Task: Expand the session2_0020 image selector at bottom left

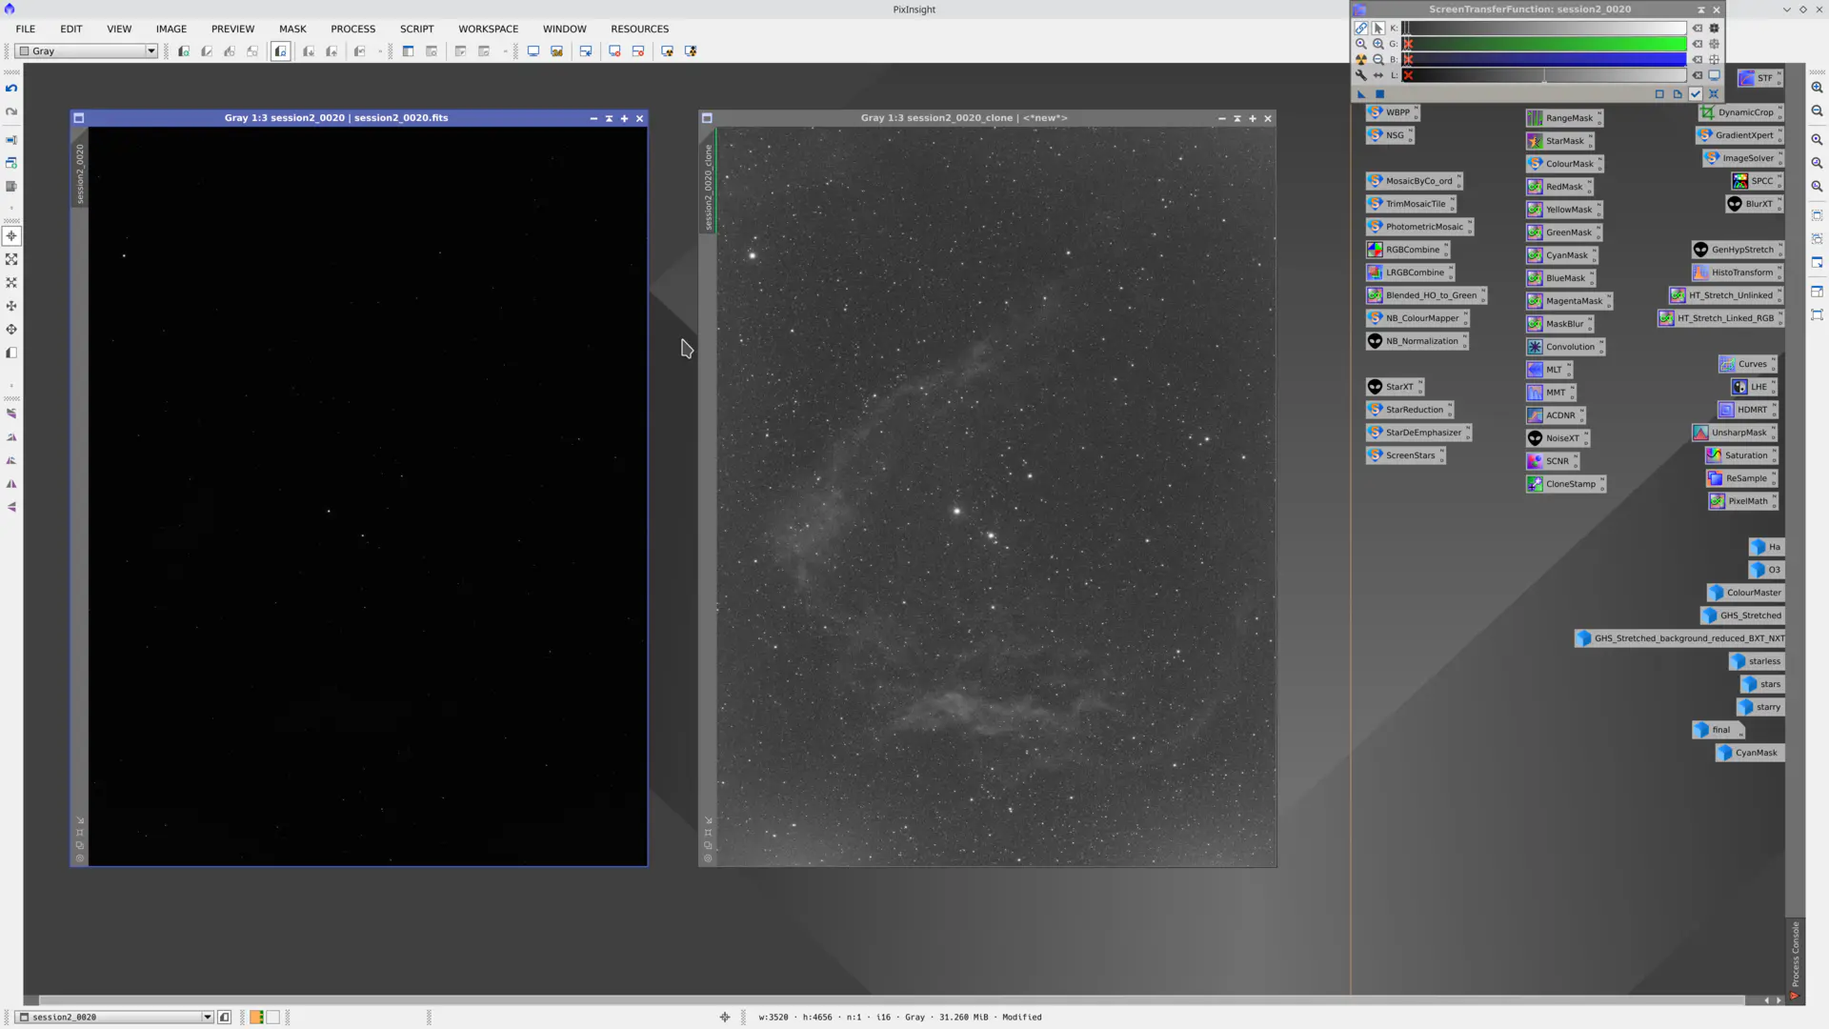Action: click(208, 1017)
